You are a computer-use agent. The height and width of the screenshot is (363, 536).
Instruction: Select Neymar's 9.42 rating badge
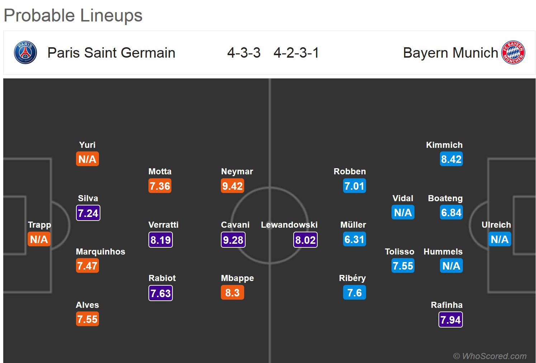[x=232, y=186]
